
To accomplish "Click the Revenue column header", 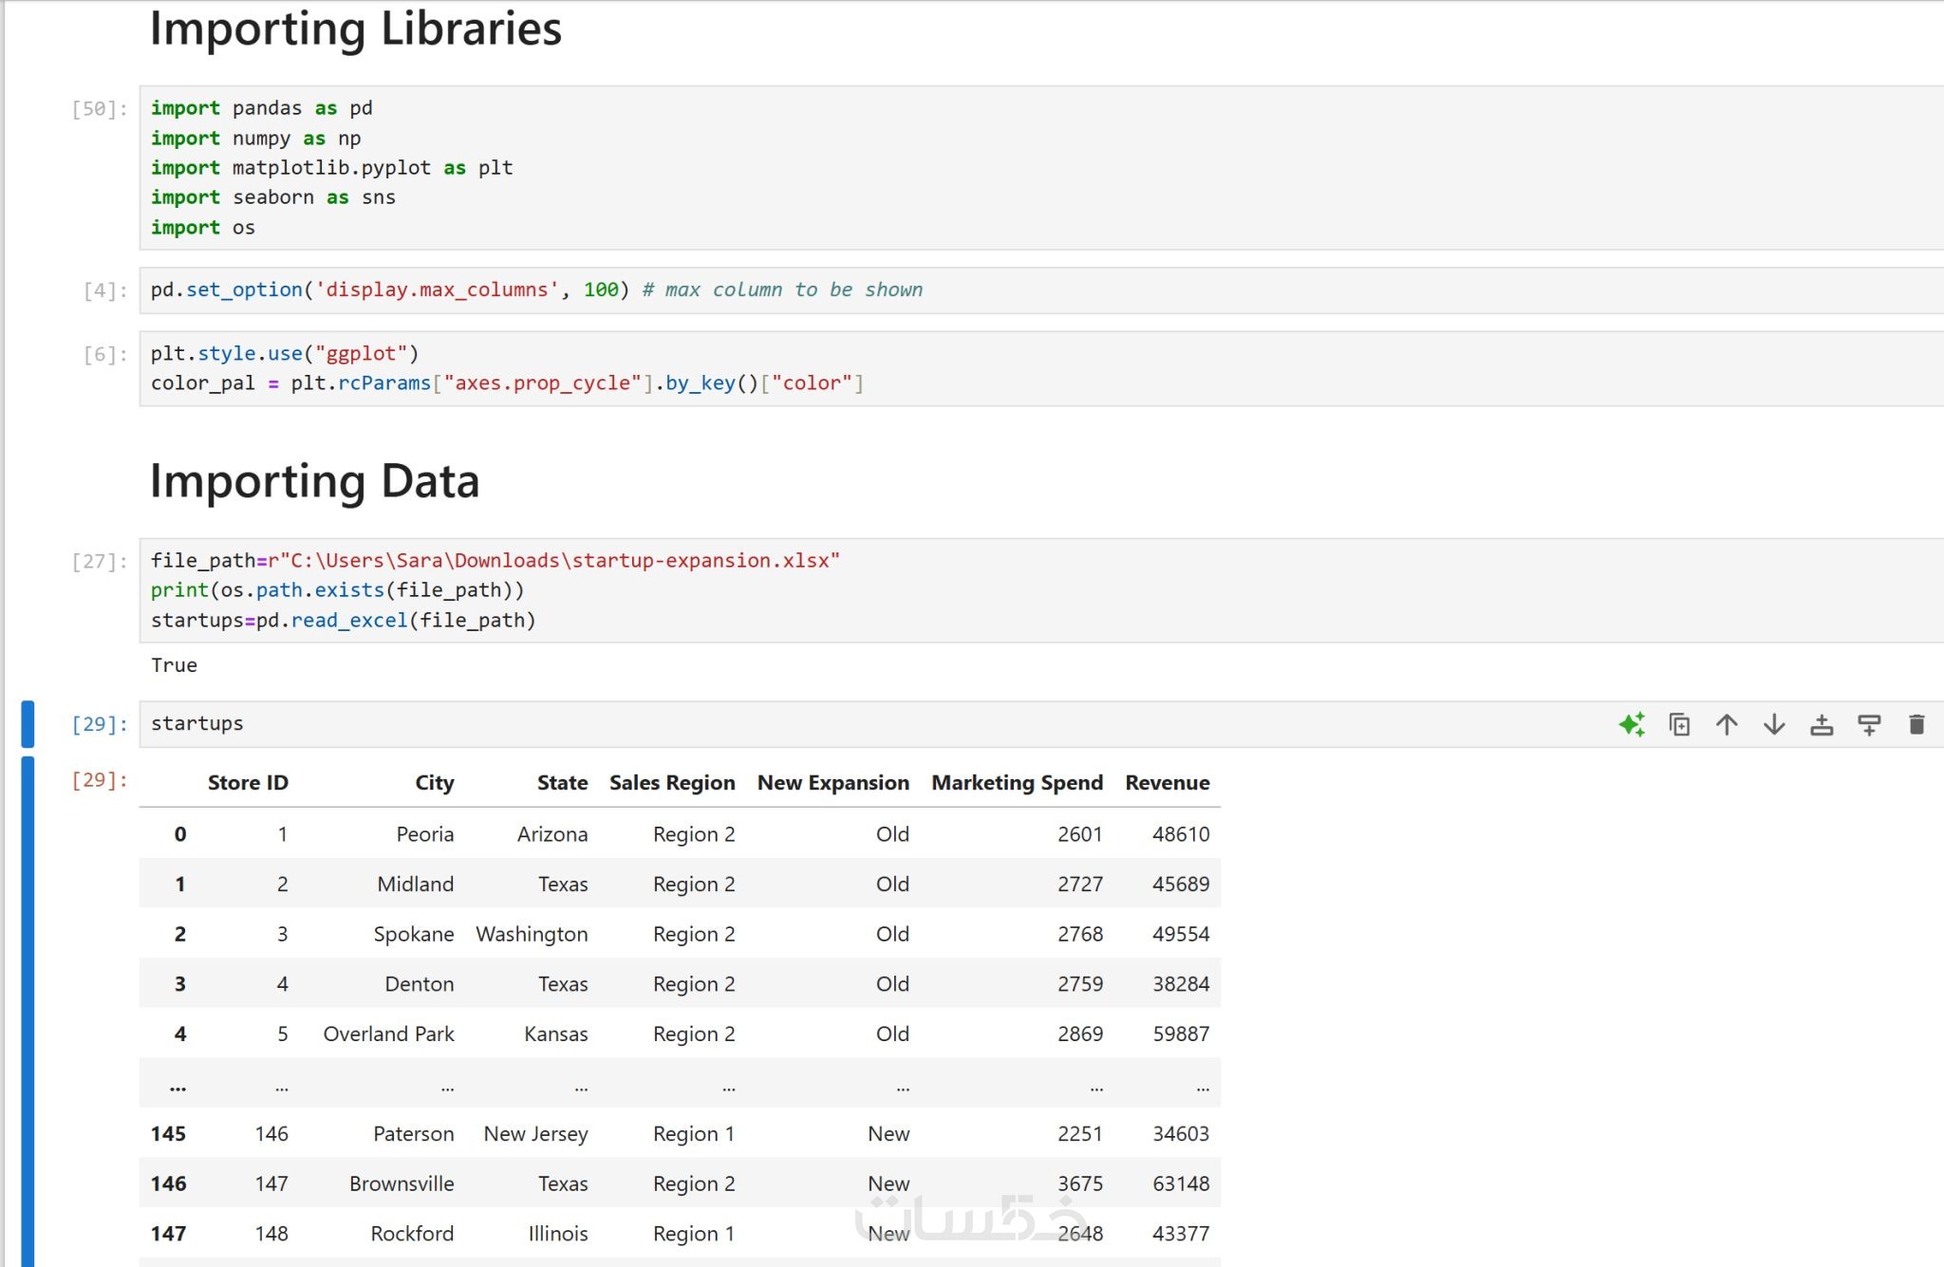I will click(x=1167, y=783).
